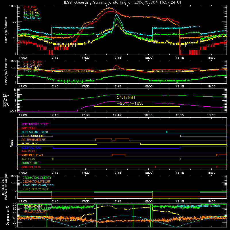Image resolution: width=230 pixels, height=230 pixels.
Task: Click the 'Degrees or %' axis title
Action: pyautogui.click(x=7, y=215)
